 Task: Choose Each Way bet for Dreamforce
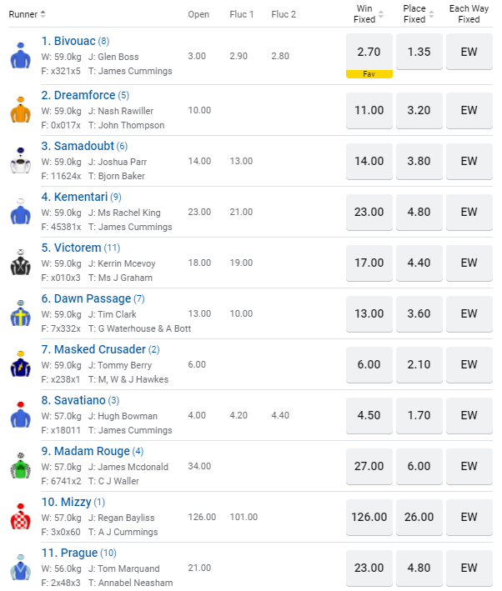469,110
